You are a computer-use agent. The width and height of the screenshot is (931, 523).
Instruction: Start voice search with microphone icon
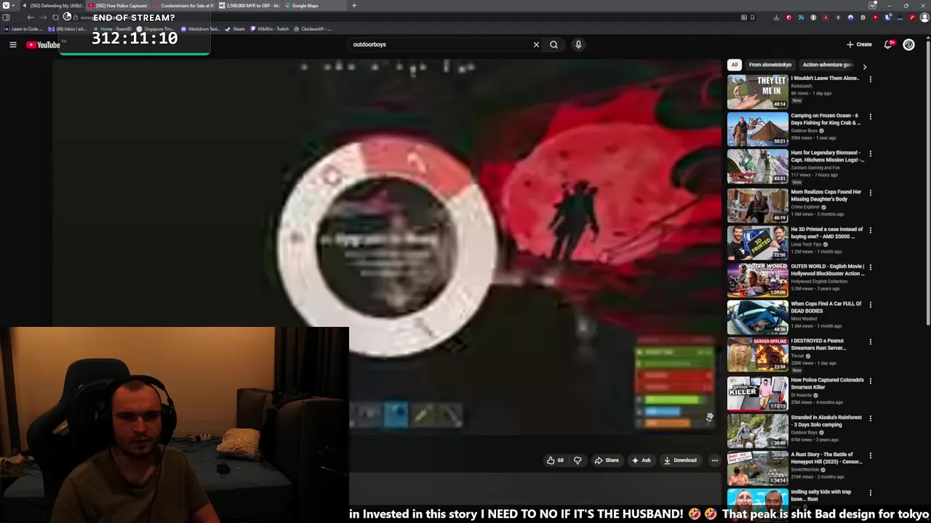[x=578, y=44]
